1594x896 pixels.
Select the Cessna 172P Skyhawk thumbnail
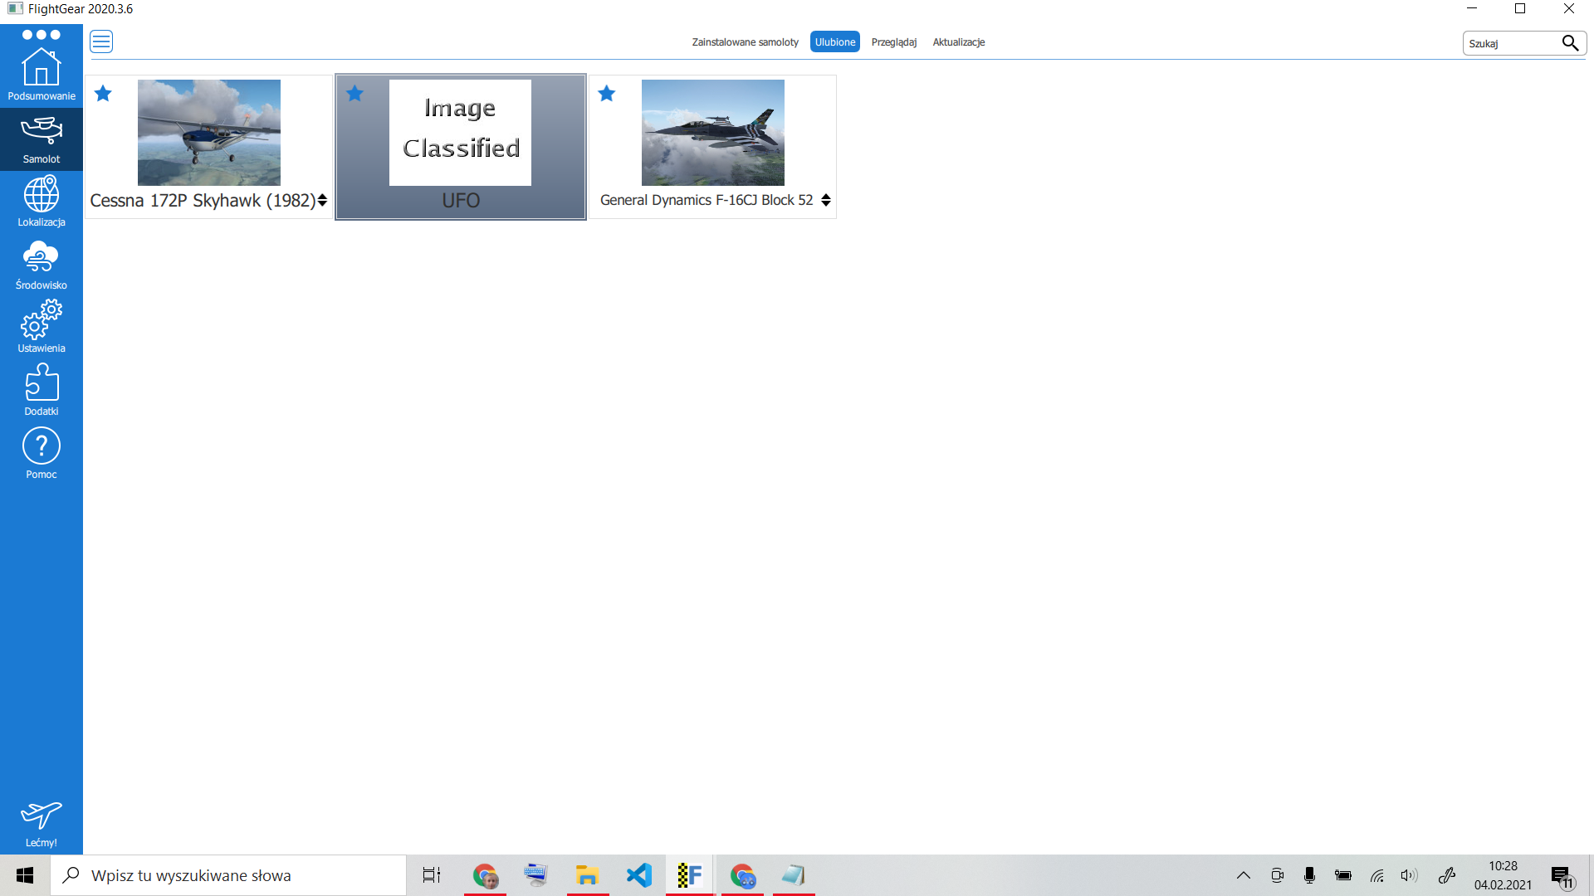click(209, 133)
